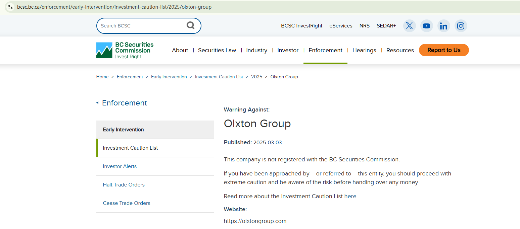Select Cease Trade Orders in sidebar
The image size is (520, 229).
point(126,203)
